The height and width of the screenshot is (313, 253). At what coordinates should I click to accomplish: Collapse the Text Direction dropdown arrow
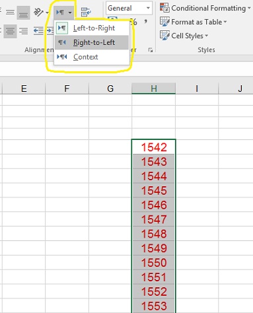[70, 13]
